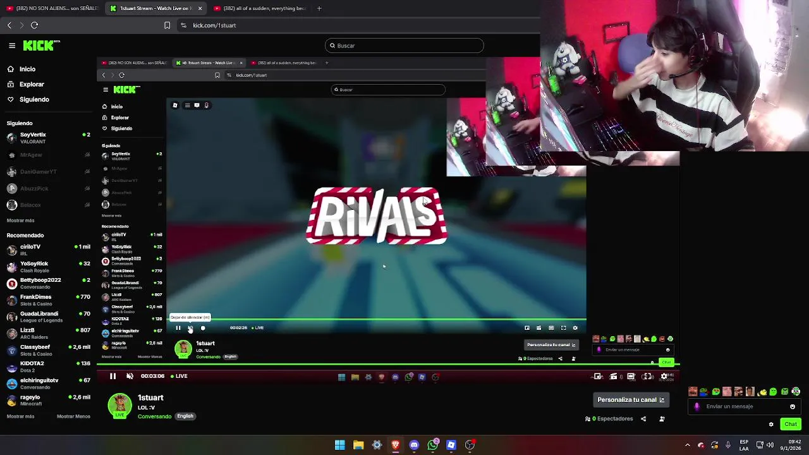Open the cirlloTV IRL stream

click(x=48, y=250)
